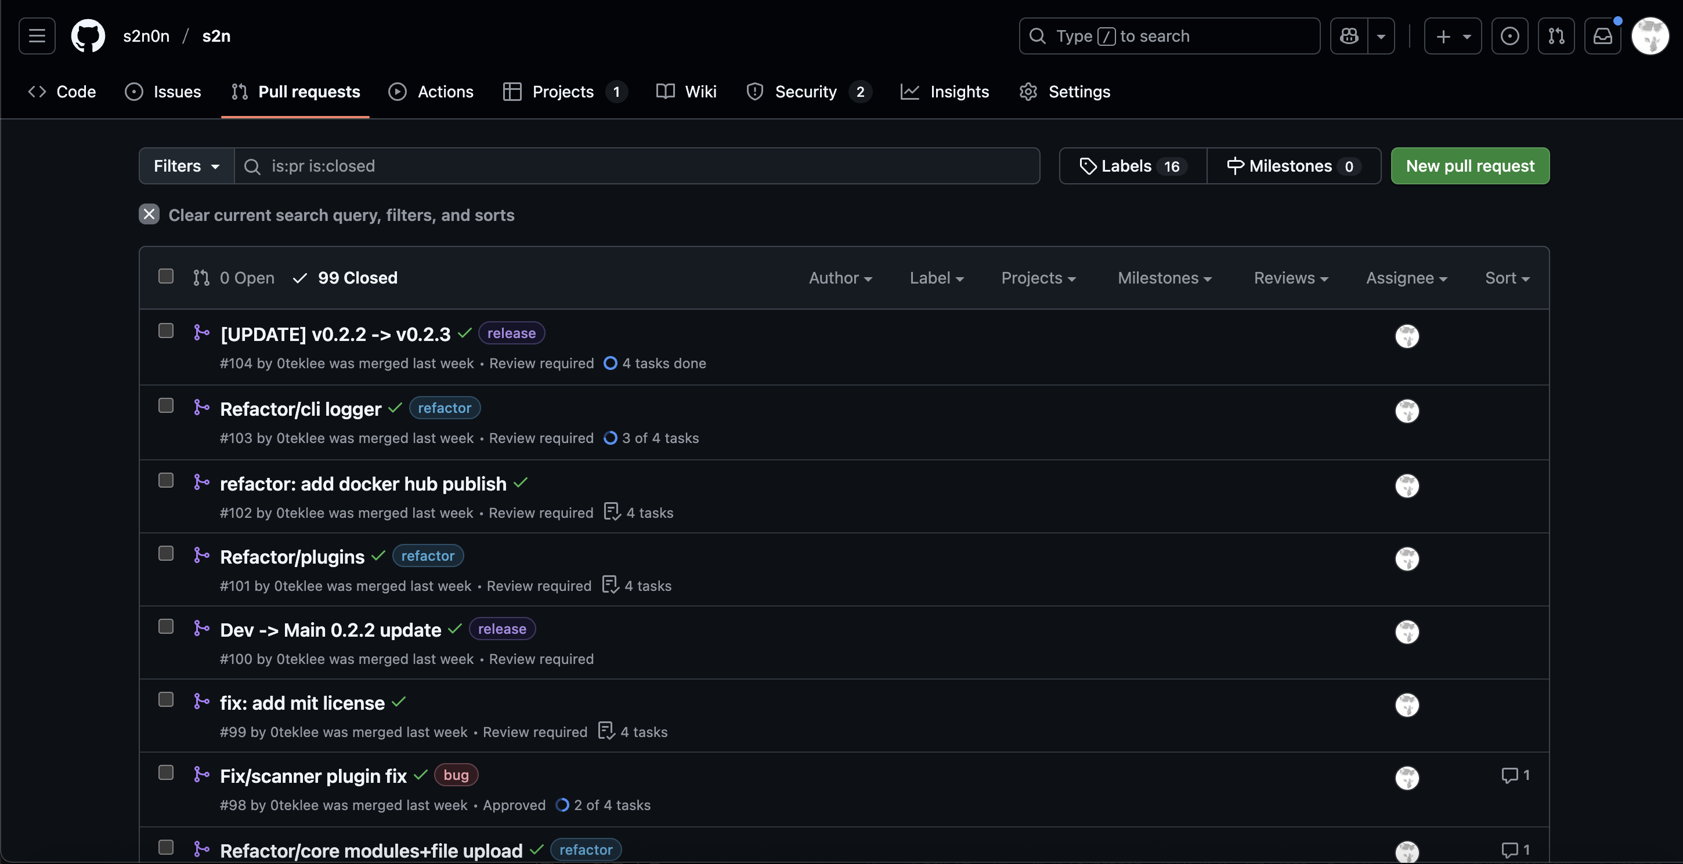The image size is (1683, 864).
Task: Open the Author filter dropdown
Action: [x=841, y=277]
